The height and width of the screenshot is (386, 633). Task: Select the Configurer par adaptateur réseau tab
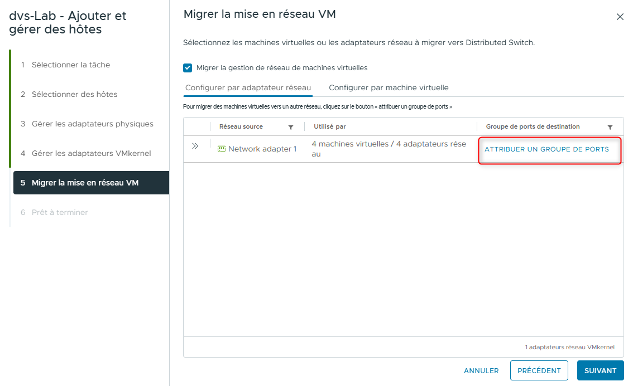point(247,88)
